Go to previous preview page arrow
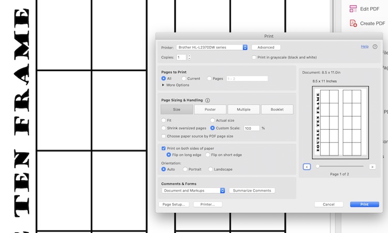This screenshot has height=233, width=388. 307,167
